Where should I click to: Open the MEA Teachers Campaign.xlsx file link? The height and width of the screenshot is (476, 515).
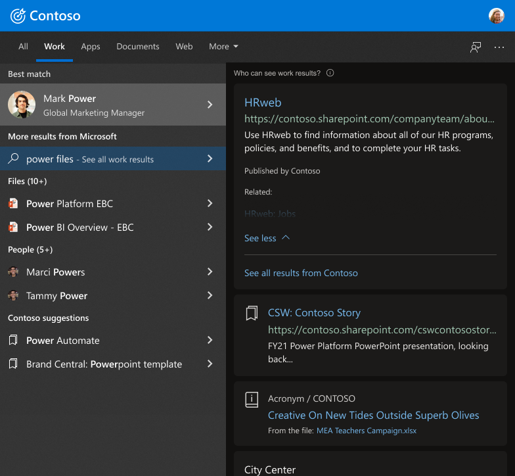tap(367, 431)
